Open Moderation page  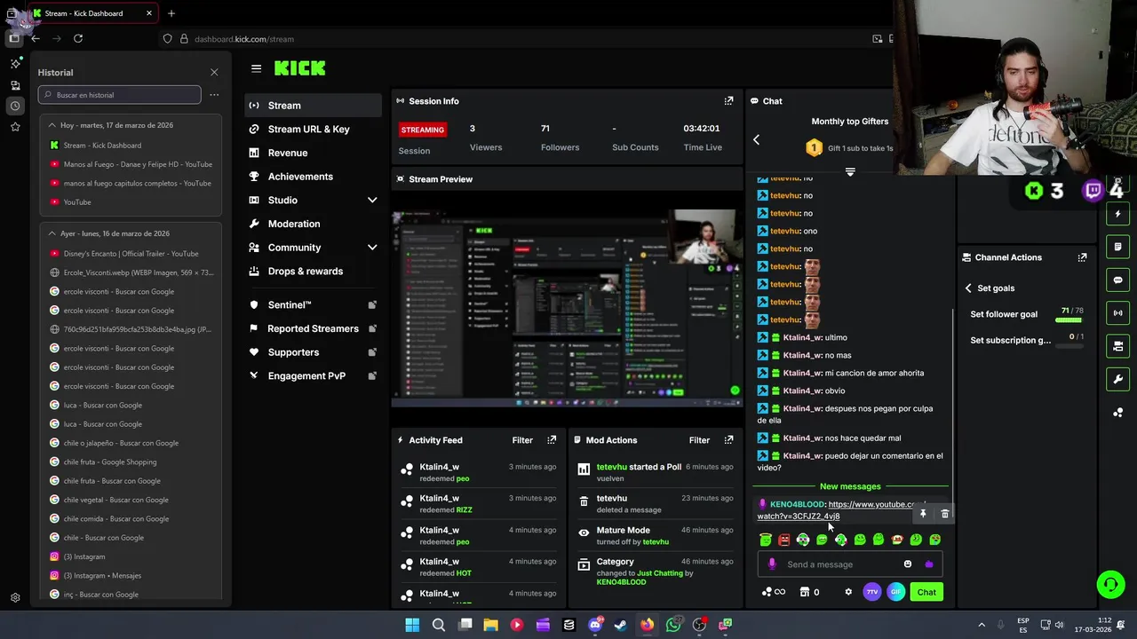tap(313, 224)
